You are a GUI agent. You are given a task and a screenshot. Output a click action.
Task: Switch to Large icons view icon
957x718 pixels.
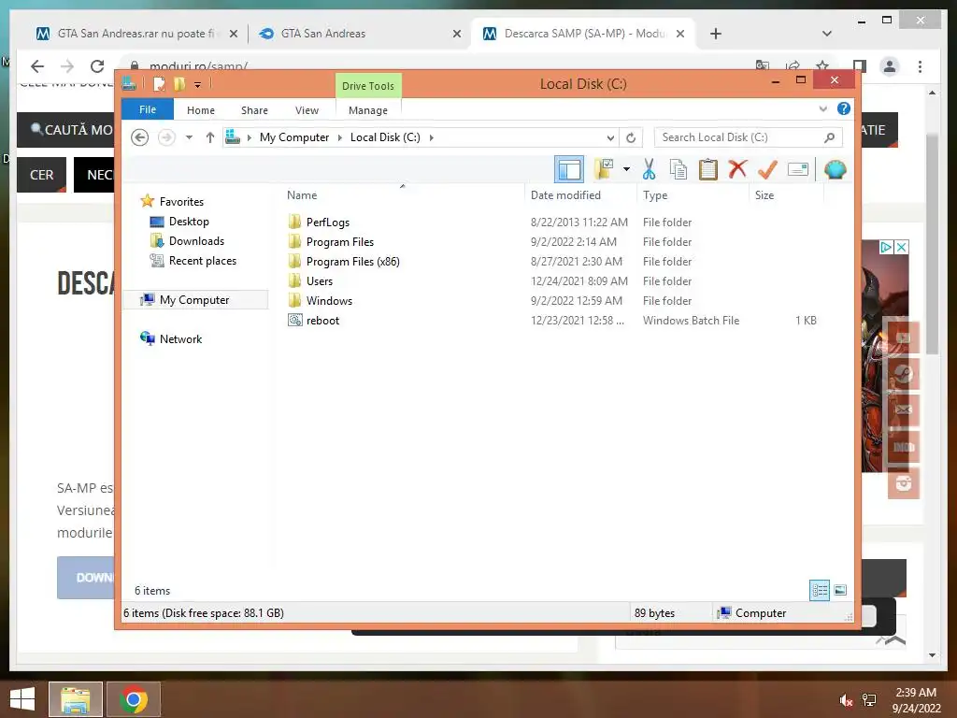(x=840, y=591)
